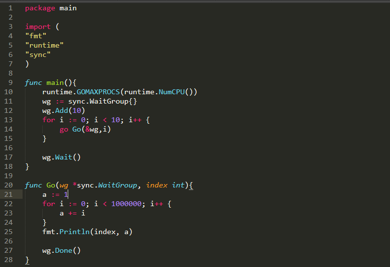Click the 'Done' method in wg.Done()

(64, 251)
